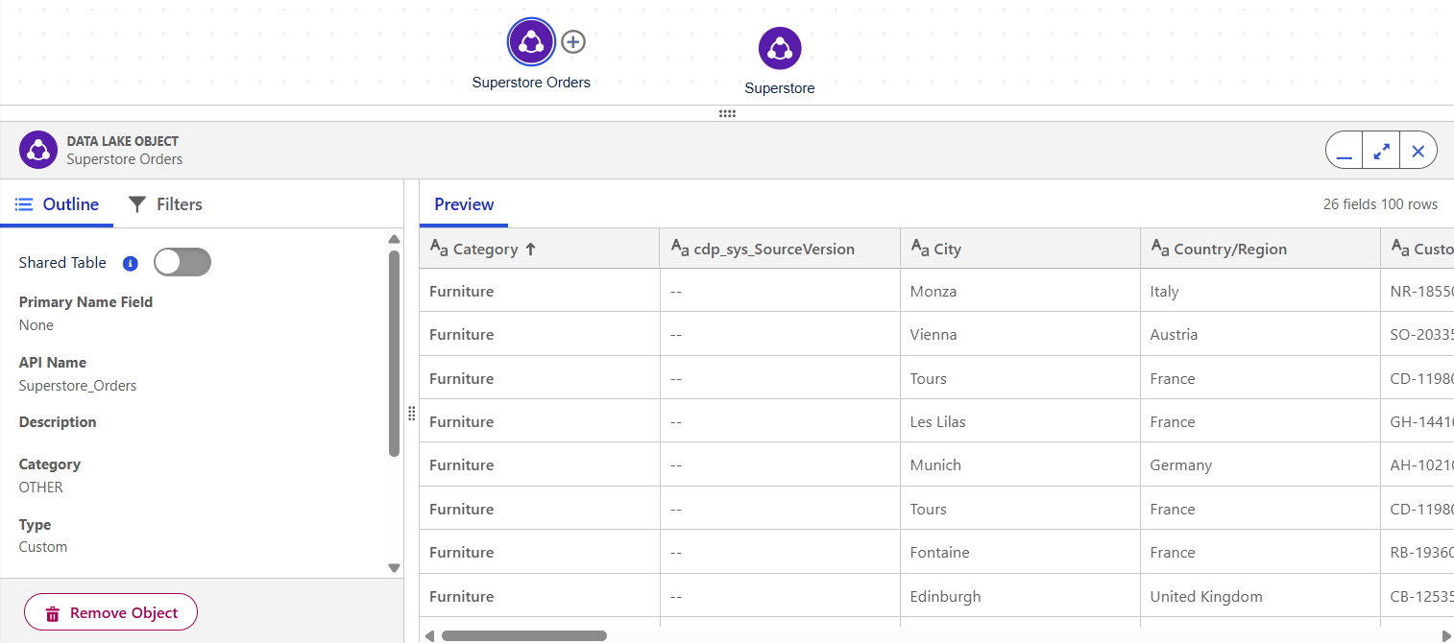Click the Superstore Orders node label

pyautogui.click(x=531, y=83)
